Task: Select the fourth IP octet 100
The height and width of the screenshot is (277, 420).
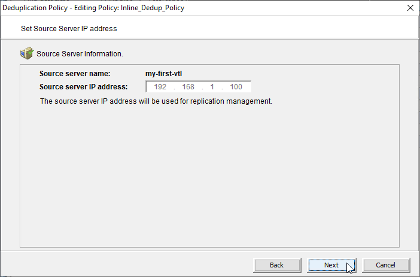Action: tap(236, 87)
